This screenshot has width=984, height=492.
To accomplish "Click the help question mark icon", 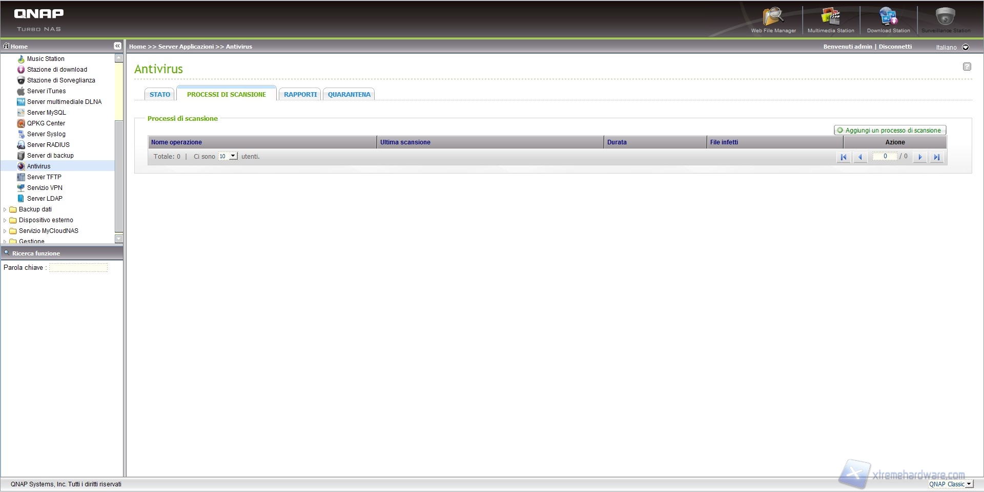I will pyautogui.click(x=967, y=67).
